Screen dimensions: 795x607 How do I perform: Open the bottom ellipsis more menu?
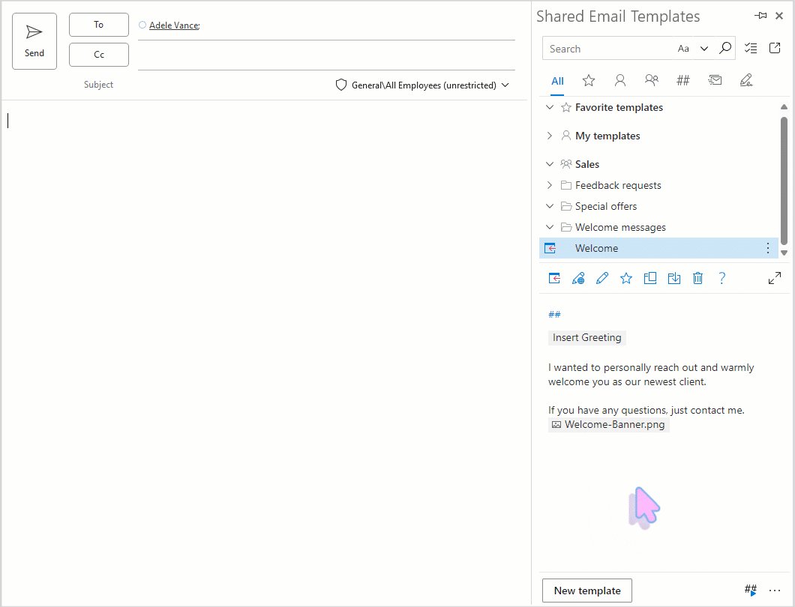pos(775,591)
